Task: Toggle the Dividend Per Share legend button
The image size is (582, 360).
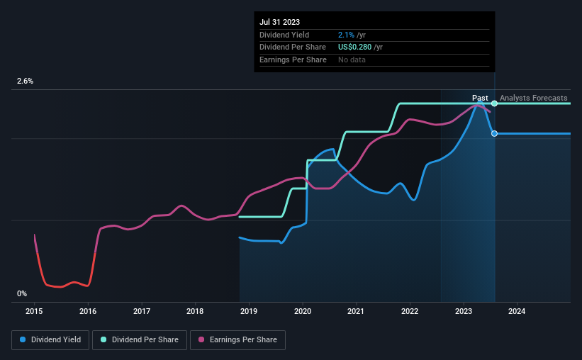Action: pyautogui.click(x=140, y=340)
